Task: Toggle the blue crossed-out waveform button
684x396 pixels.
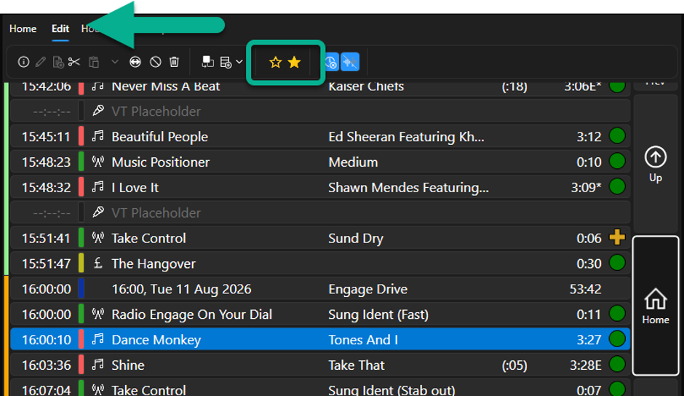Action: (x=350, y=62)
